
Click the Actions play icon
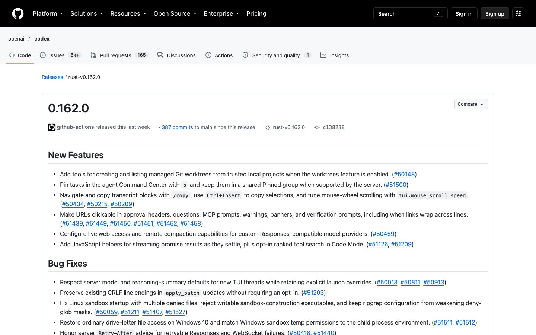[x=208, y=55]
